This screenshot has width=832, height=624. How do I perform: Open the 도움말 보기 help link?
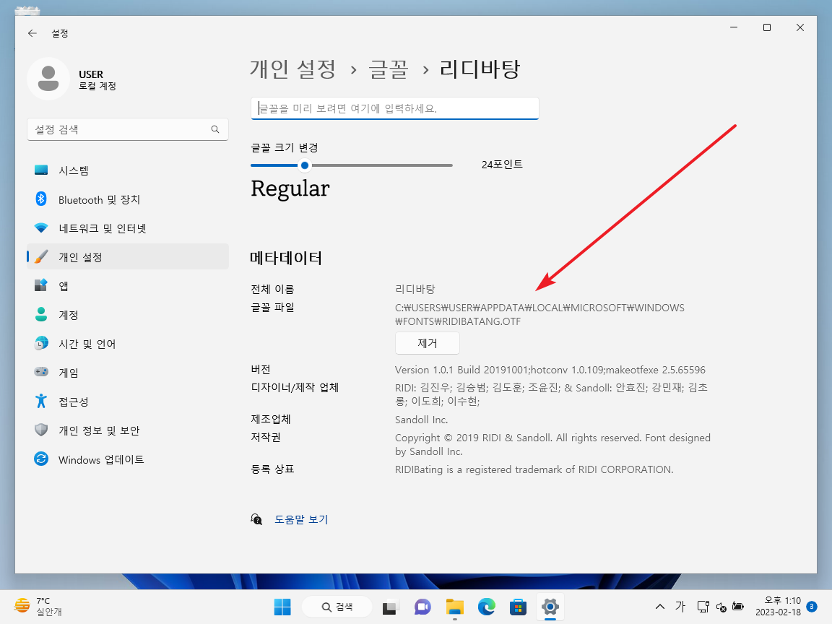(x=301, y=519)
